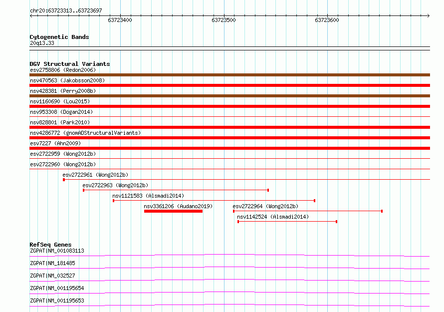Click the 63723600 ruler position
Image resolution: width=444 pixels, height=312 pixels.
(x=327, y=20)
